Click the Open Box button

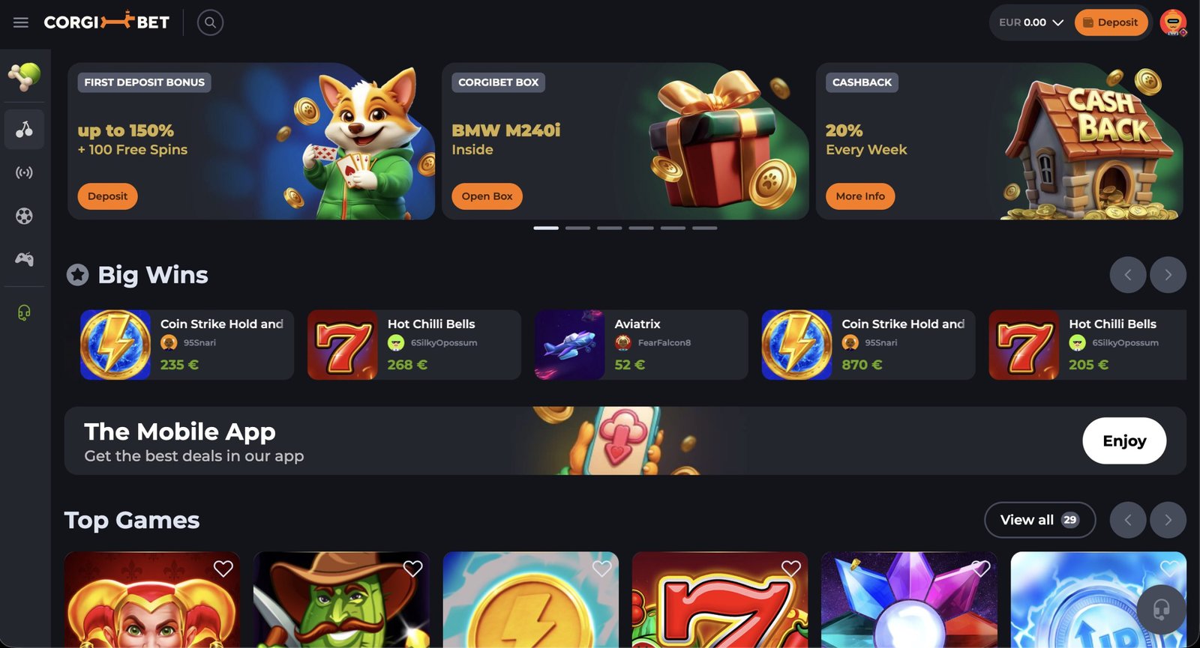tap(487, 196)
